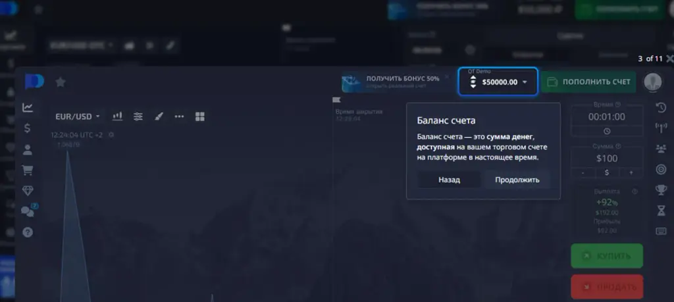Expand the EUR/USD asset dropdown
Viewport: 674px width, 302px height.
tap(78, 116)
